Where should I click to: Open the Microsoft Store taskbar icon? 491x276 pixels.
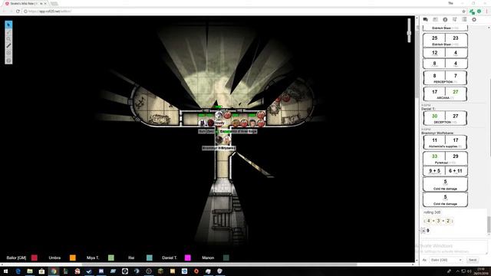41,271
